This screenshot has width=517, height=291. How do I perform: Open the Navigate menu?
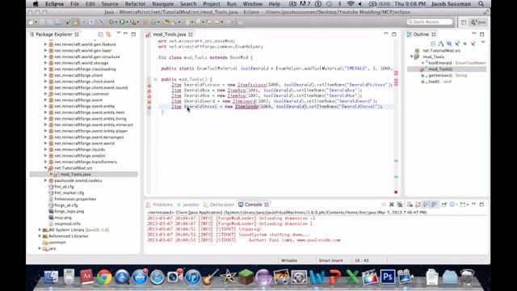[x=162, y=4]
